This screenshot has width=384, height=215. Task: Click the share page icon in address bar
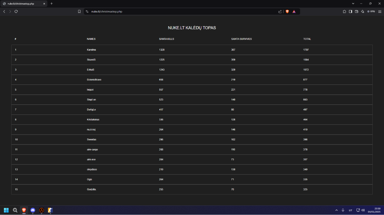280,11
